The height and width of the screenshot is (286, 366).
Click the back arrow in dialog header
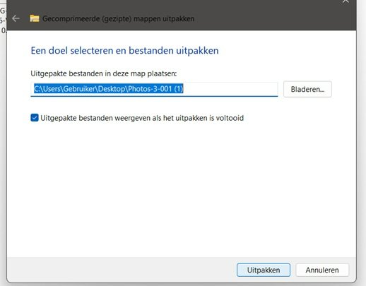coord(16,18)
